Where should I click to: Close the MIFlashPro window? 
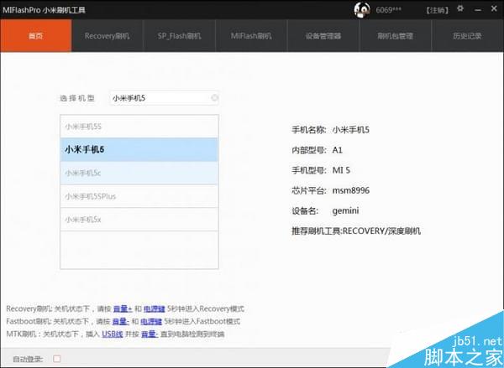pos(494,9)
